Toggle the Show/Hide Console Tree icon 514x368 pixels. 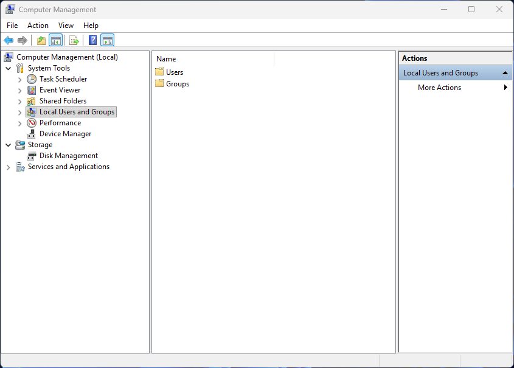tap(55, 40)
